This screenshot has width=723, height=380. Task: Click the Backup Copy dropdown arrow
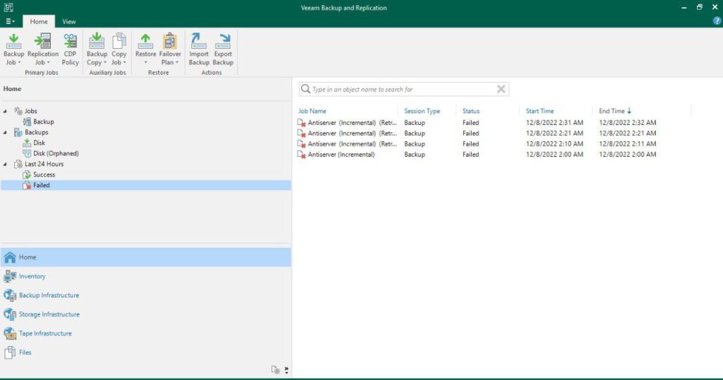105,63
